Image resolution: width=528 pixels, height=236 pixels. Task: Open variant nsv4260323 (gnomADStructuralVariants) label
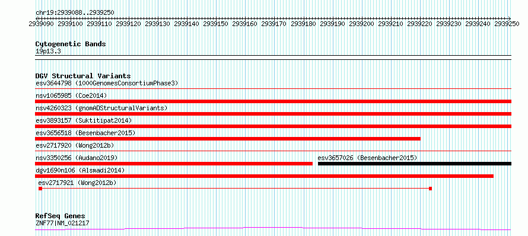[101, 108]
